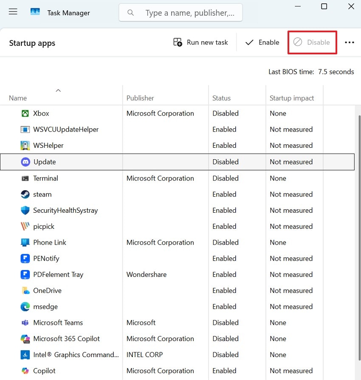Click the Copilot icon at the bottom
The image size is (361, 380).
click(25, 371)
